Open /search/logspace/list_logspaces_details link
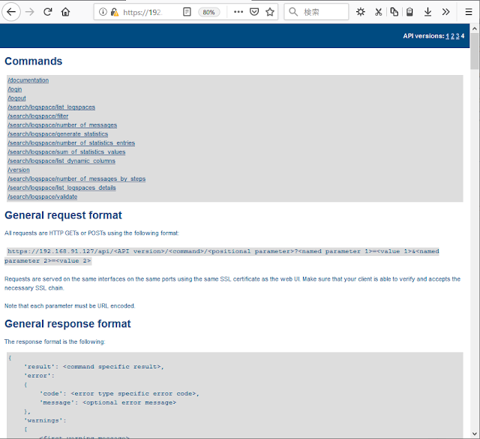 click(61, 188)
